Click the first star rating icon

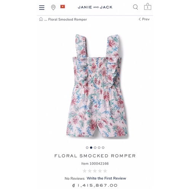coord(85,171)
